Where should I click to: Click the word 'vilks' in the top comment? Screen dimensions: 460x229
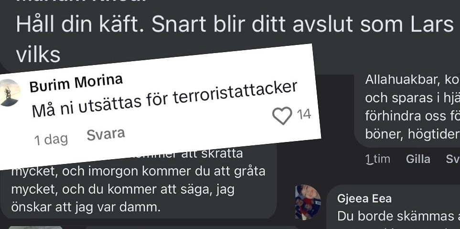coord(38,55)
